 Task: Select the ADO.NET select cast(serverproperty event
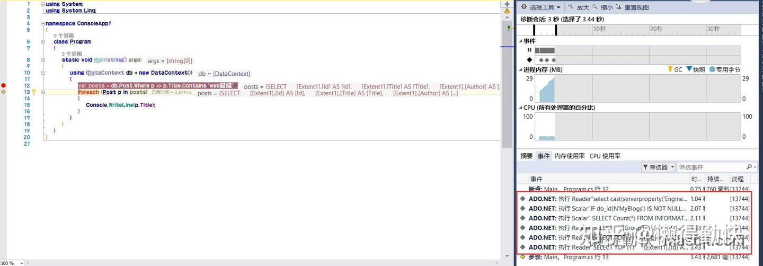point(634,199)
